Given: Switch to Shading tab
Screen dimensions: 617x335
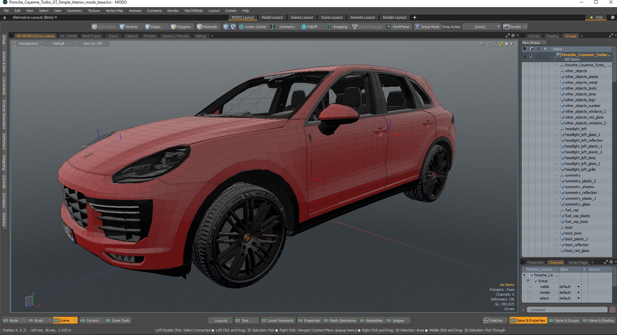Looking at the screenshot, I should pyautogui.click(x=552, y=36).
